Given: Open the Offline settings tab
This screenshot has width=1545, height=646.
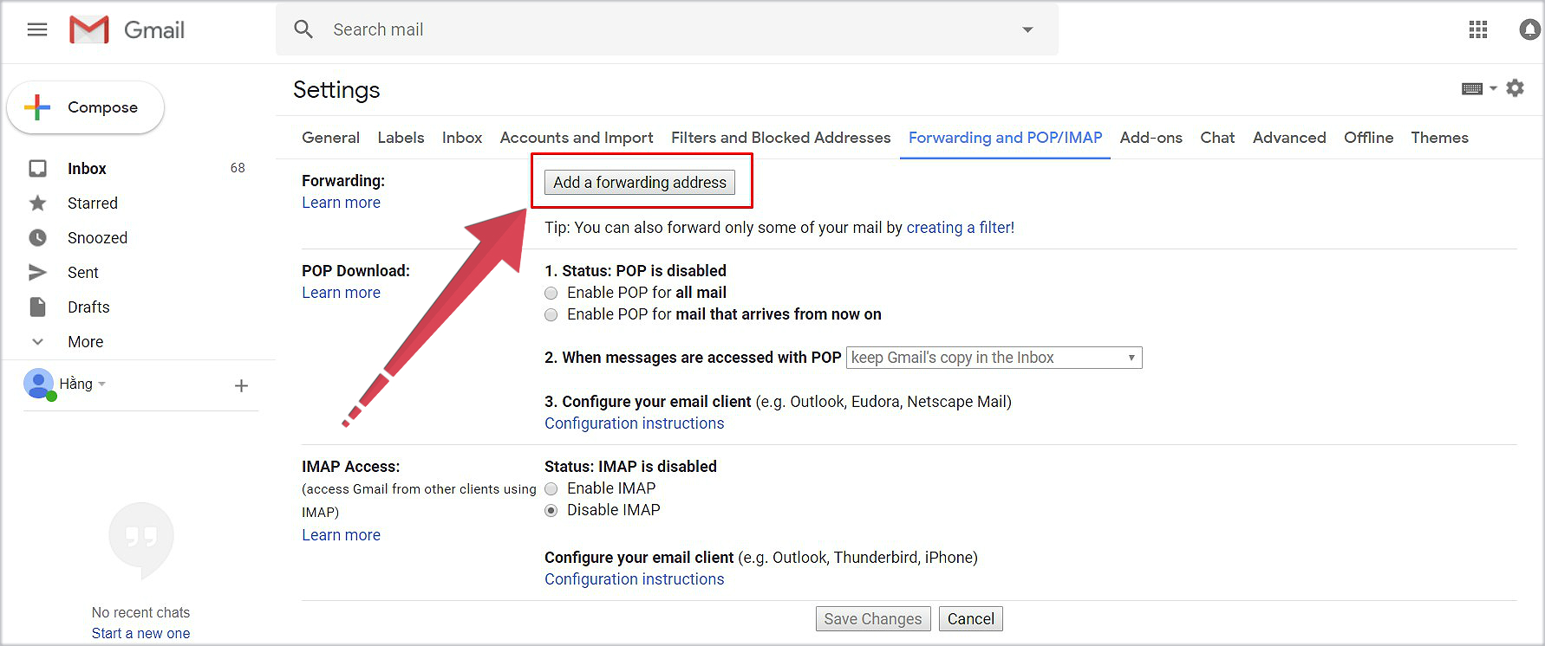Looking at the screenshot, I should (1368, 138).
